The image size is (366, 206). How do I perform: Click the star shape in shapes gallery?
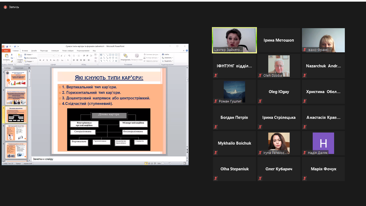[x=116, y=61]
